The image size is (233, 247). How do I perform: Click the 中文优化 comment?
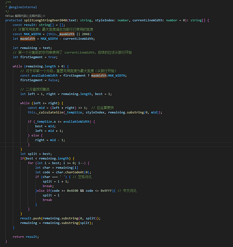click(127, 191)
